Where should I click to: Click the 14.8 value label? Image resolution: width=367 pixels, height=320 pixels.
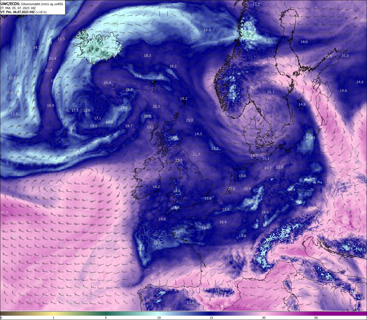(x=302, y=104)
